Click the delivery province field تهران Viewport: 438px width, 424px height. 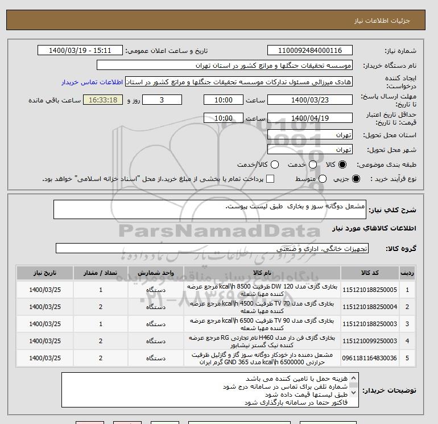coord(310,135)
